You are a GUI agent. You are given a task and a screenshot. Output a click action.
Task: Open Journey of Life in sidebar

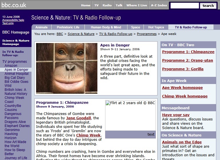click(16, 158)
